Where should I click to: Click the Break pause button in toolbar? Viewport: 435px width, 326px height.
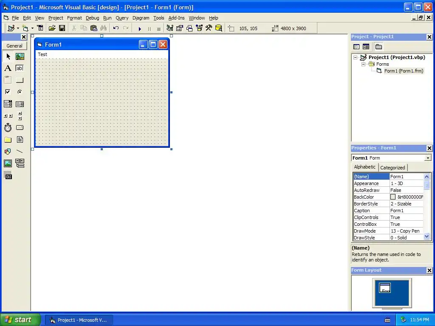click(x=150, y=28)
